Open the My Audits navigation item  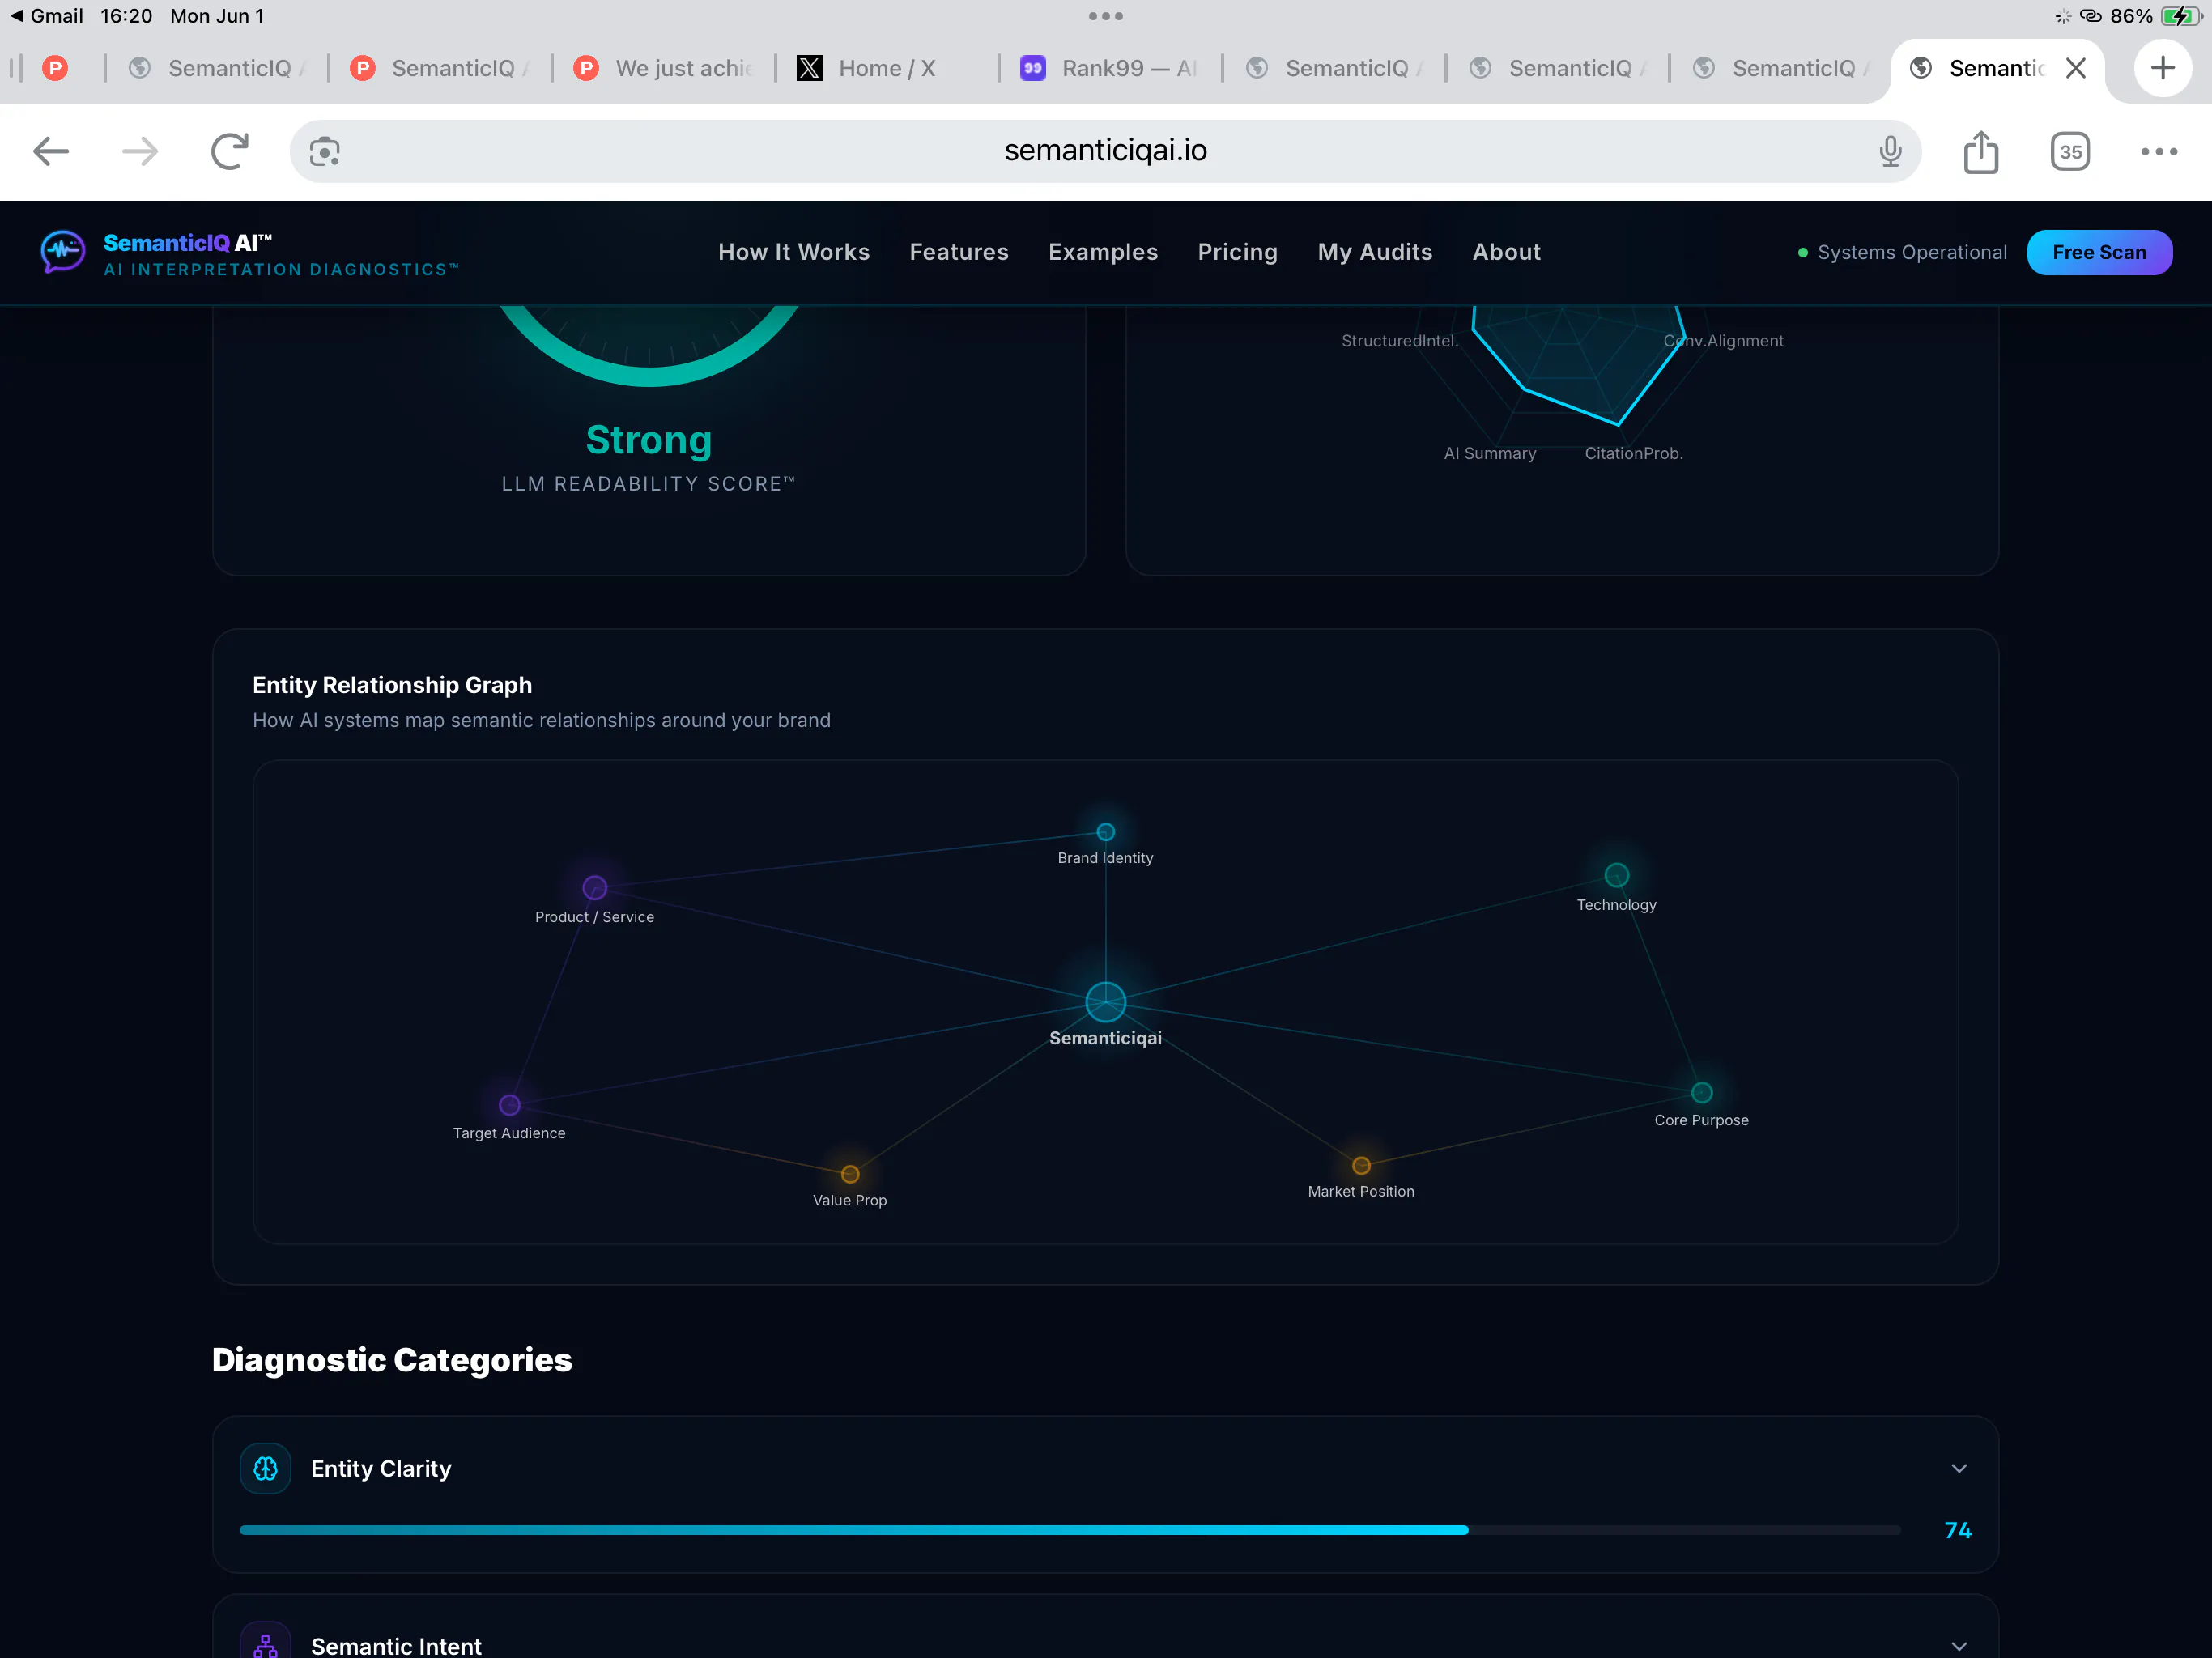(x=1375, y=252)
